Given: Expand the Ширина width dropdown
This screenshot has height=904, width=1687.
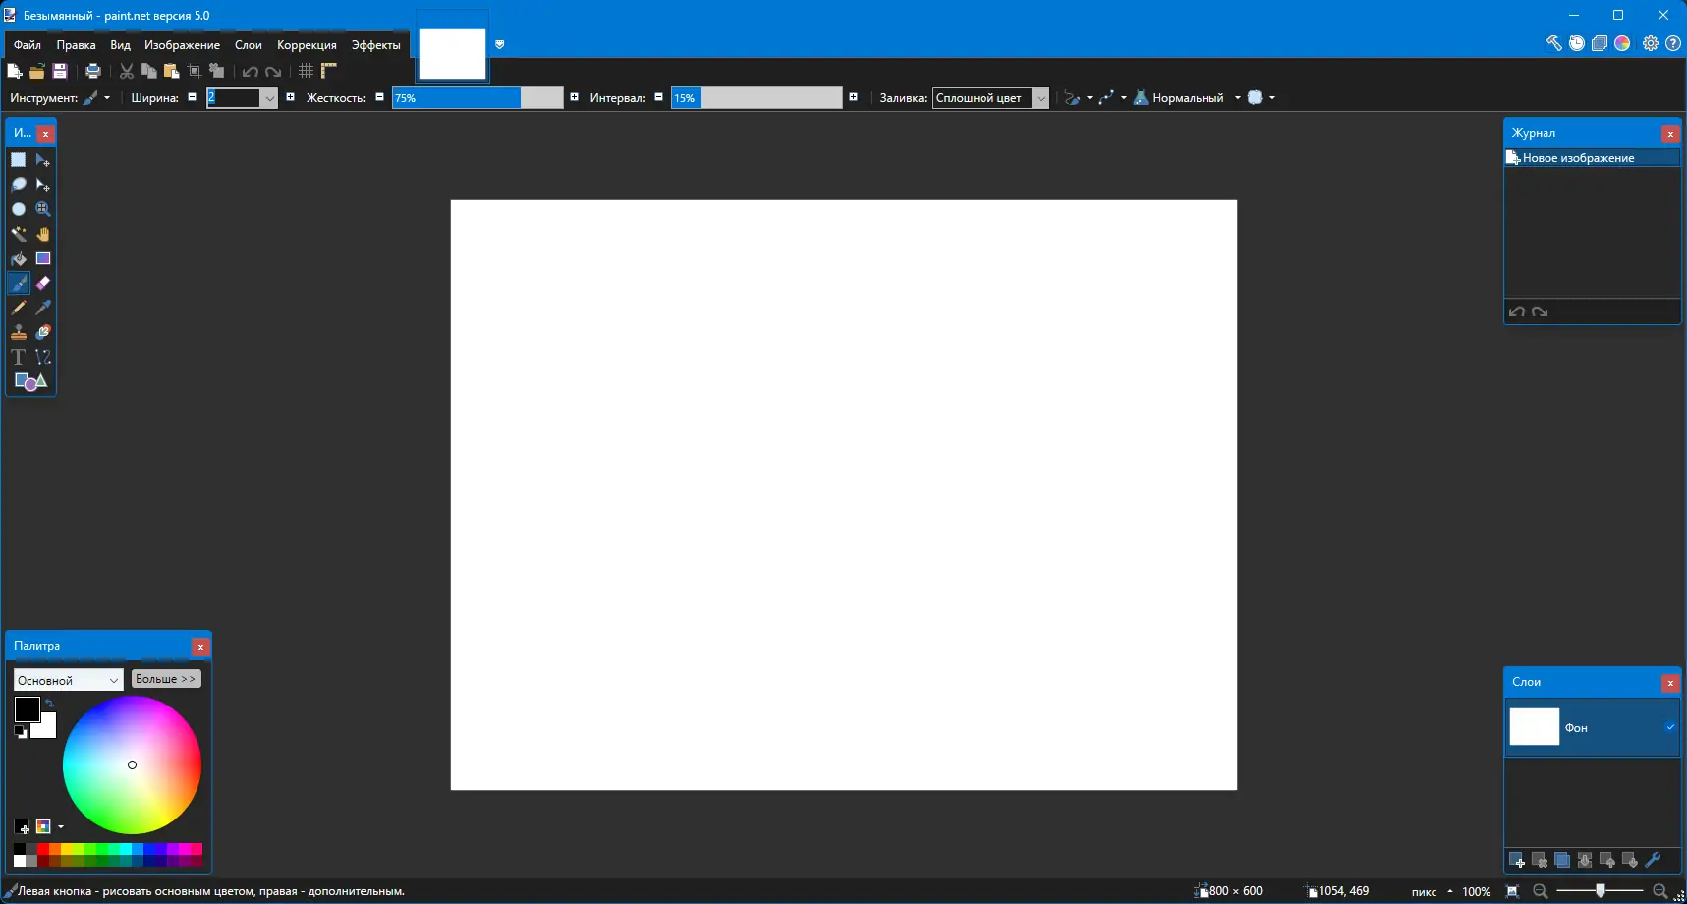Looking at the screenshot, I should (269, 98).
